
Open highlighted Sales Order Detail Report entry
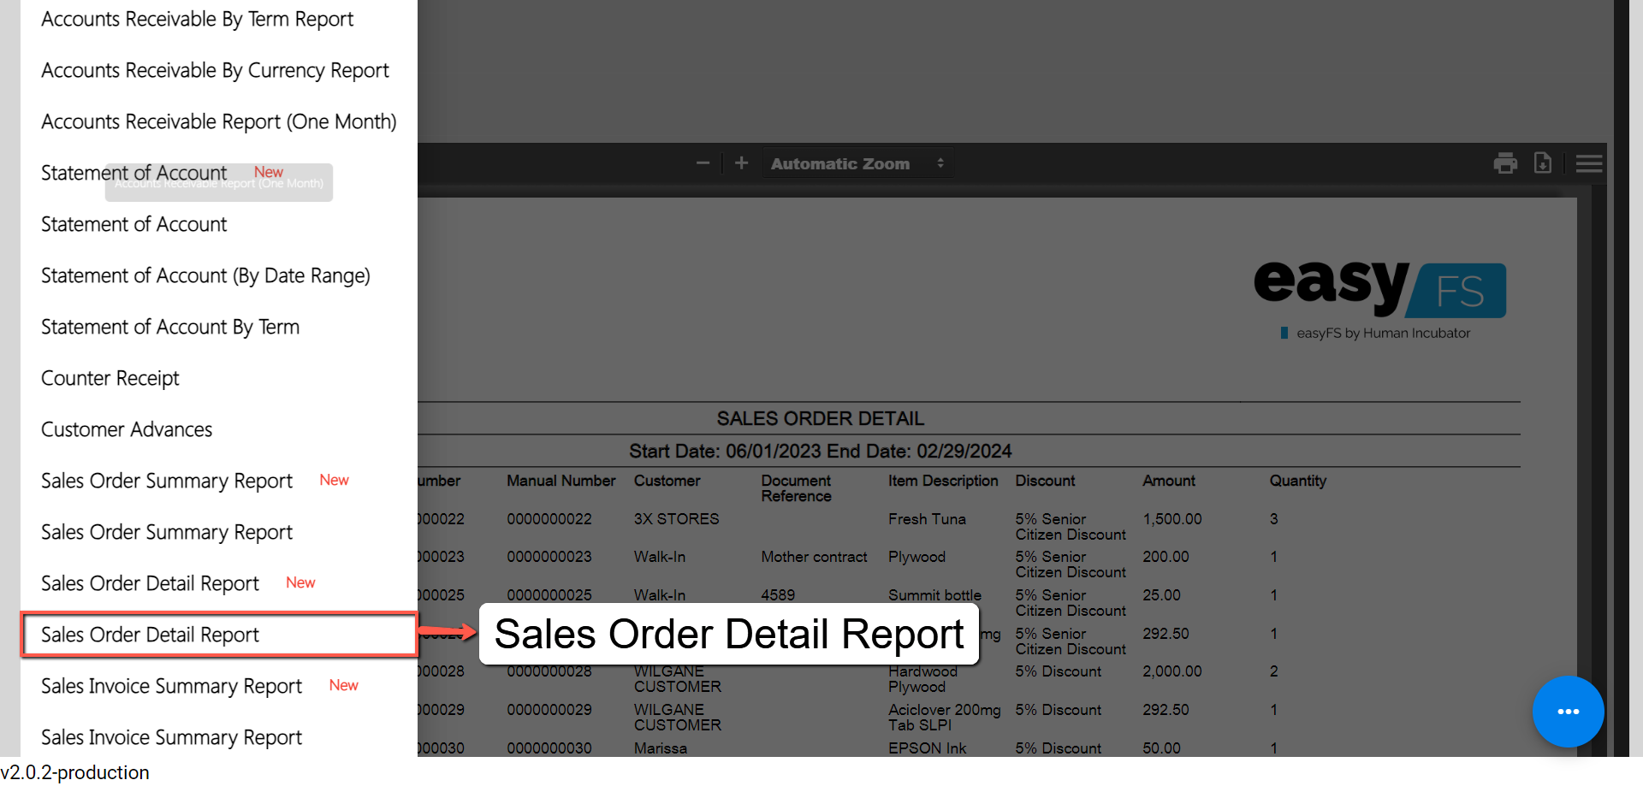tap(219, 635)
